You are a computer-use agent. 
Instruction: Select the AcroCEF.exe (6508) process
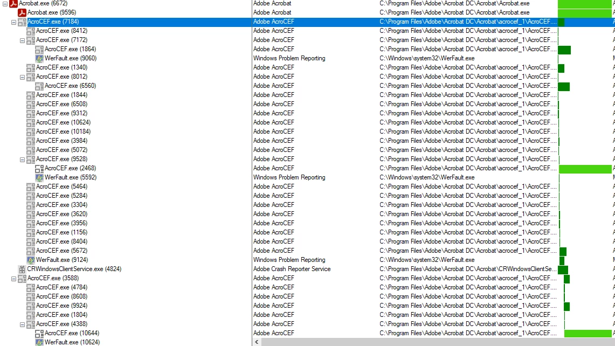[61, 104]
